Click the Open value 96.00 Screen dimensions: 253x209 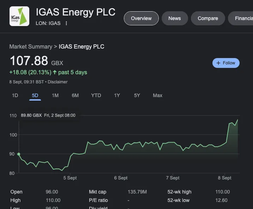(x=52, y=192)
